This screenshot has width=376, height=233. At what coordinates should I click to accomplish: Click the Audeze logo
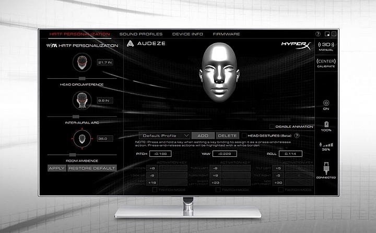(x=146, y=43)
